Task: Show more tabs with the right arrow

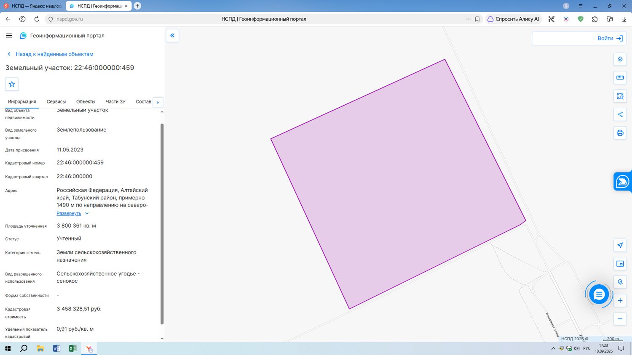Action: coord(158,102)
